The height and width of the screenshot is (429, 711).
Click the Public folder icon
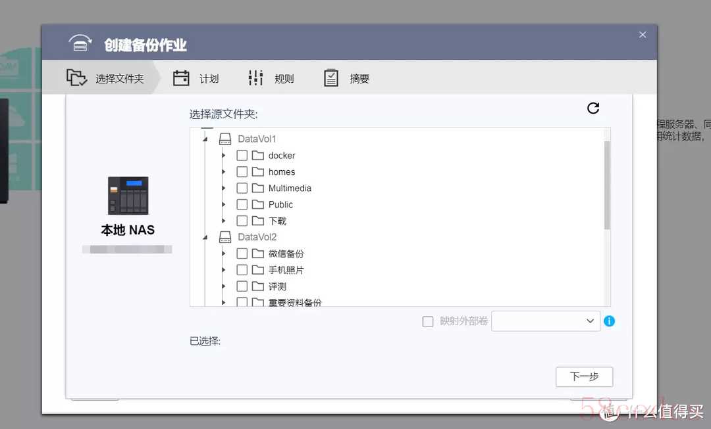(x=258, y=204)
